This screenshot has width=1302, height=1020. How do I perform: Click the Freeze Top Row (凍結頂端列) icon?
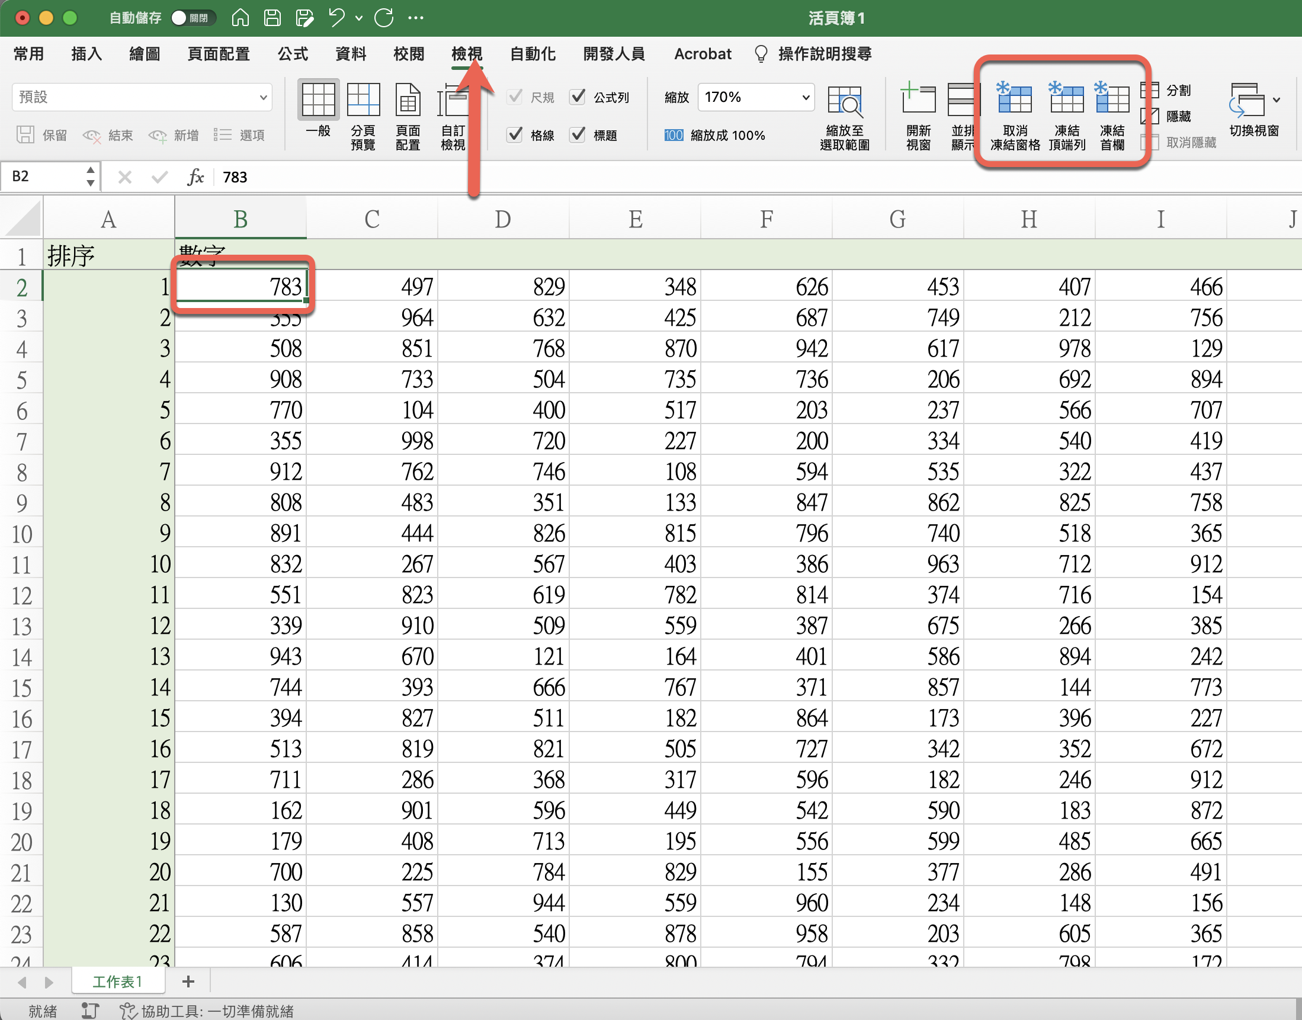point(1067,98)
